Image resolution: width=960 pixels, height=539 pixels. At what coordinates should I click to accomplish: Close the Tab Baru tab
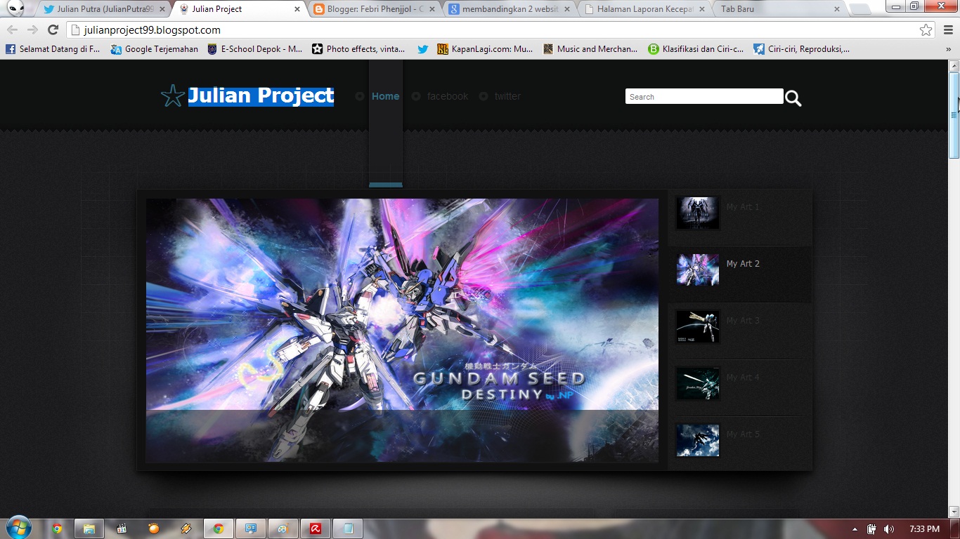click(837, 9)
